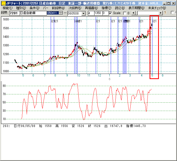Click the indicator 50 level label
This screenshot has height=161, width=177.
pyautogui.click(x=4, y=102)
